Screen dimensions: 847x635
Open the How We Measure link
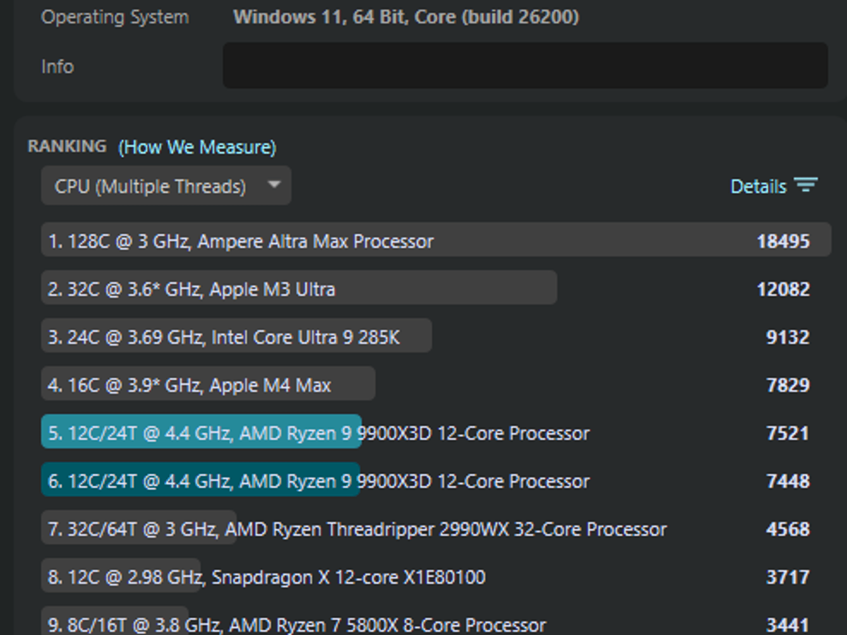(x=197, y=147)
